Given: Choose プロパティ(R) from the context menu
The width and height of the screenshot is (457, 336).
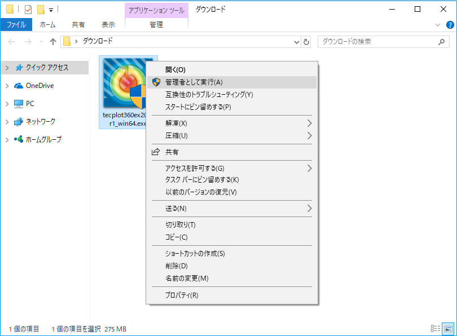Looking at the screenshot, I should click(x=232, y=295).
